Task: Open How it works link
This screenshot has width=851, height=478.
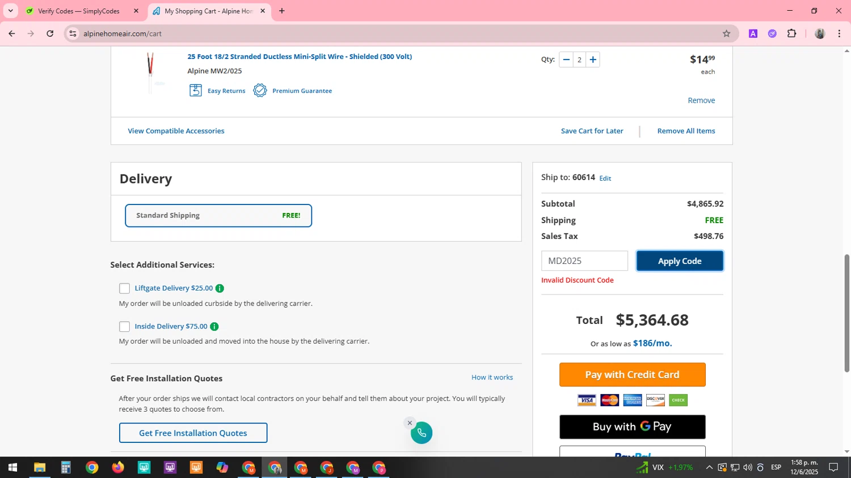Action: click(492, 377)
